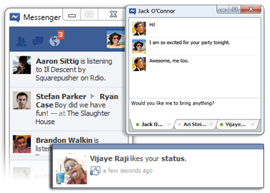Click Aaron Sittig's profile thumbnail
The height and width of the screenshot is (193, 270).
pyautogui.click(x=22, y=65)
